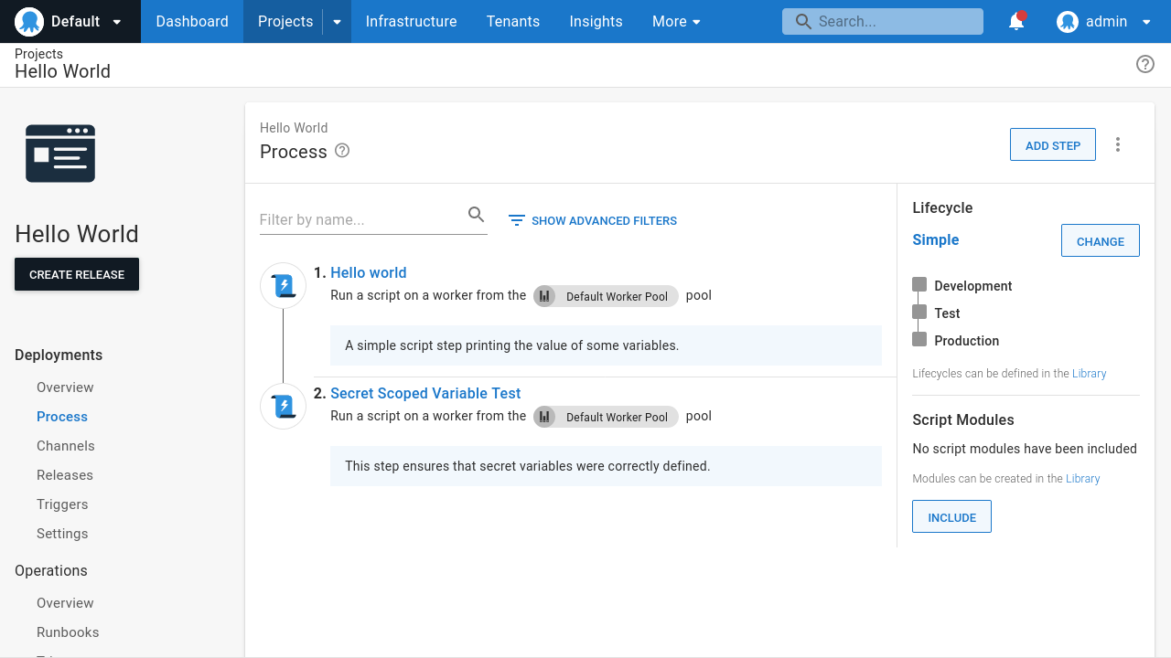The image size is (1171, 658).
Task: Click the Hello world script step icon
Action: coord(283,285)
